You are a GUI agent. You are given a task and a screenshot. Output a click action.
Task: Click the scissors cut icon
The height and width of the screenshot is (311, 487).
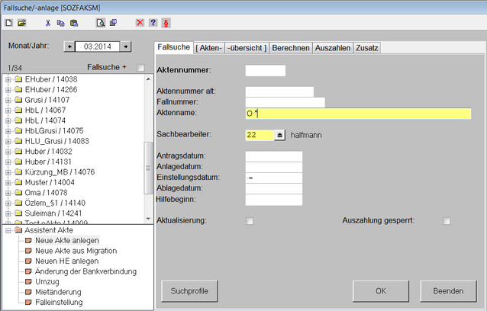(48, 23)
